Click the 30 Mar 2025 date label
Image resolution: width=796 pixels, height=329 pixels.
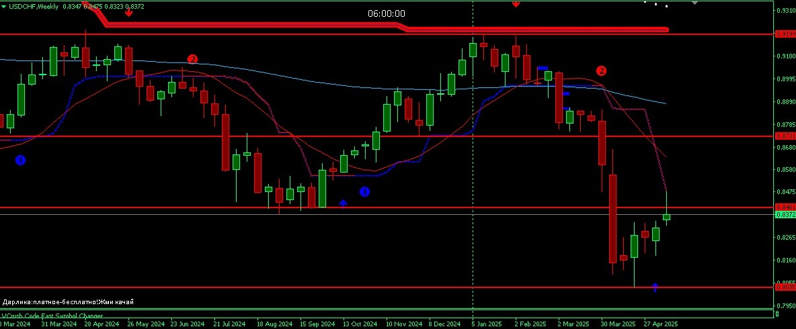click(618, 324)
